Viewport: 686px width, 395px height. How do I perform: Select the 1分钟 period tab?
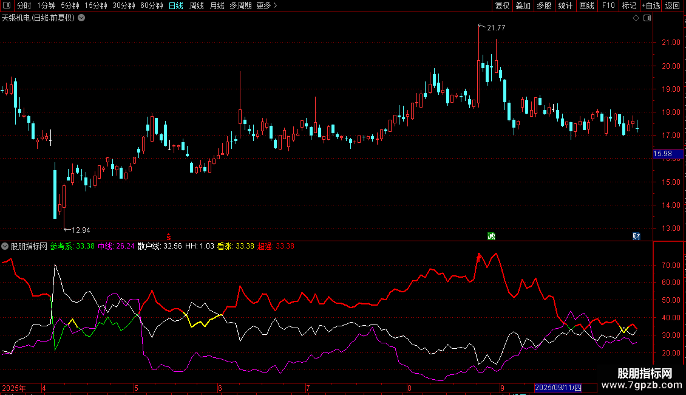[x=46, y=5]
